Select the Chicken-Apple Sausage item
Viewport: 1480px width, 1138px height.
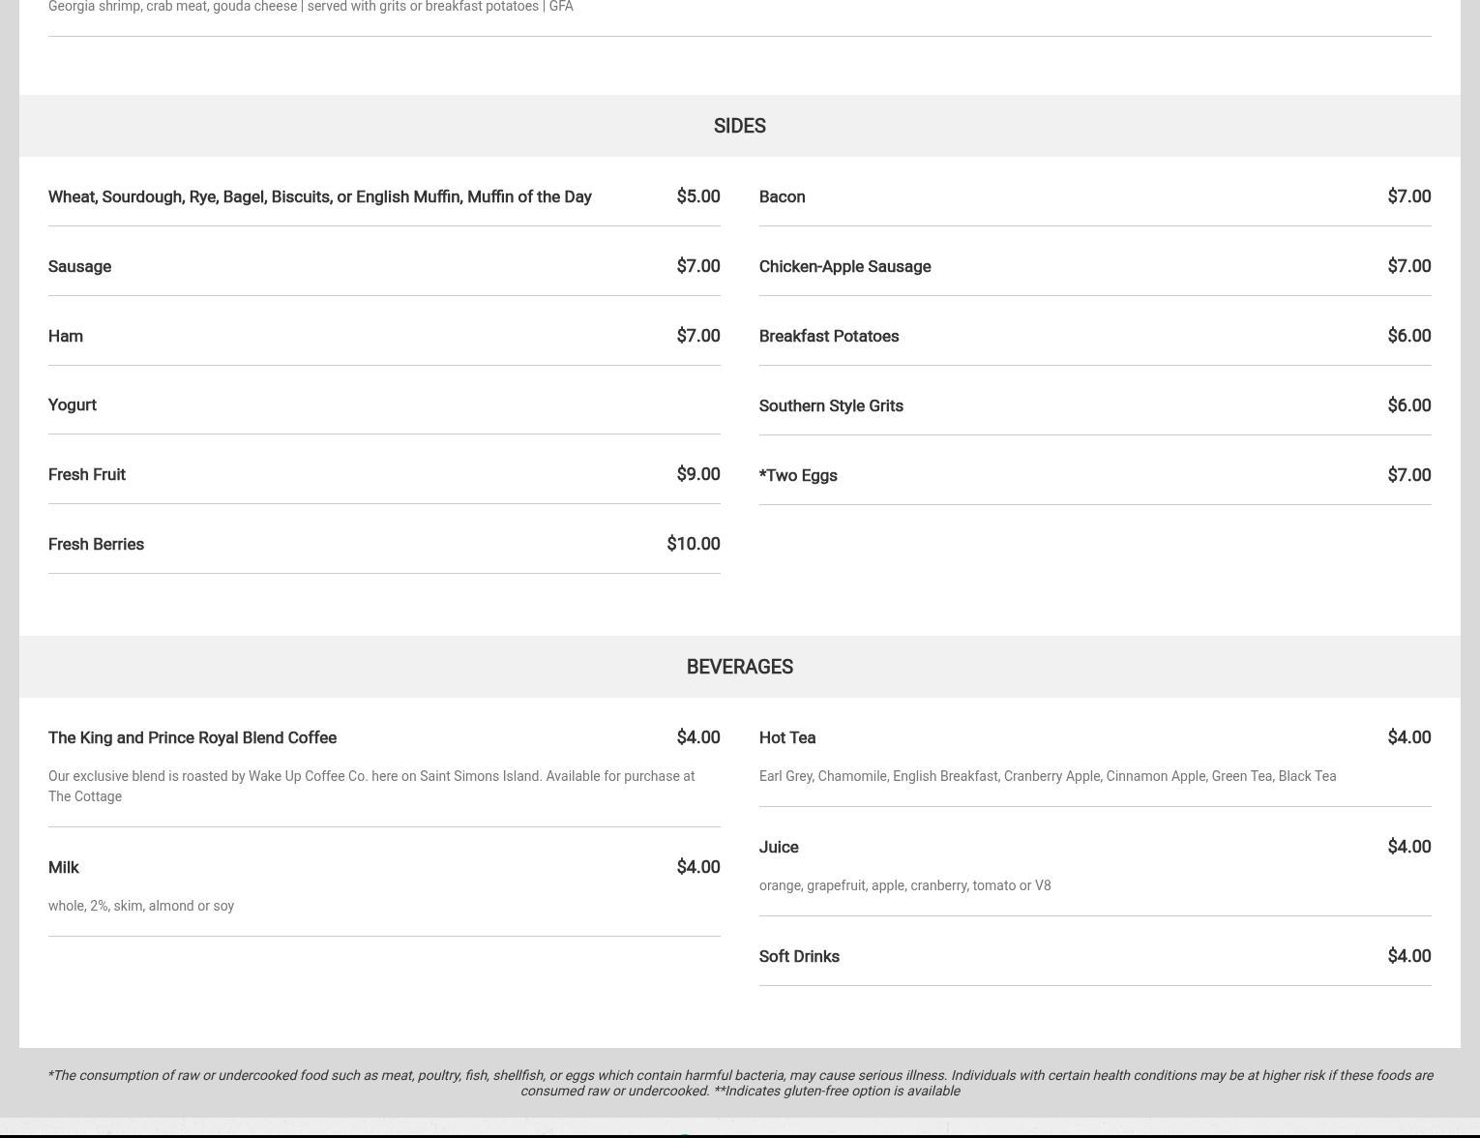coord(844,266)
